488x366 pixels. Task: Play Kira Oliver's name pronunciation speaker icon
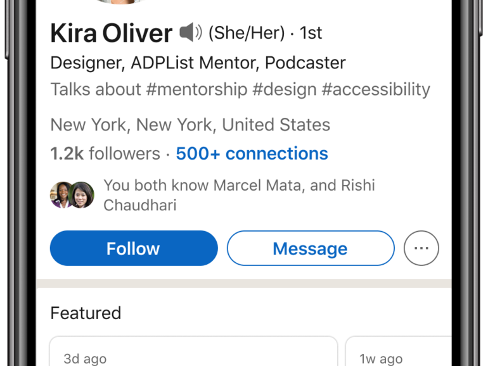(190, 32)
